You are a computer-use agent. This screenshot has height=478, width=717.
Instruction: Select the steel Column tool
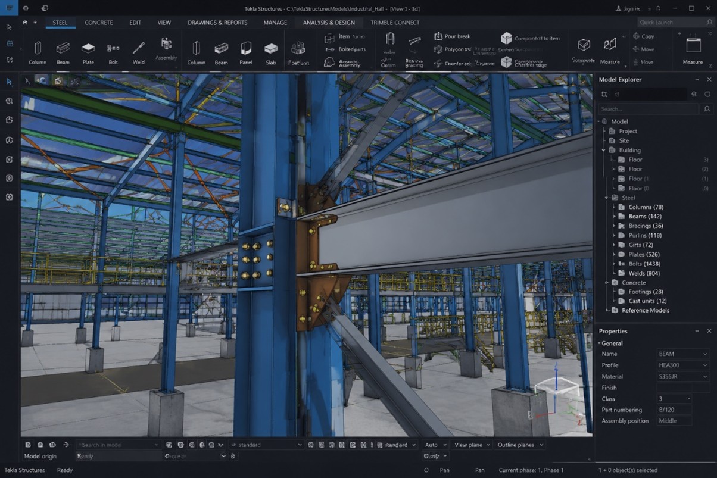pyautogui.click(x=37, y=52)
